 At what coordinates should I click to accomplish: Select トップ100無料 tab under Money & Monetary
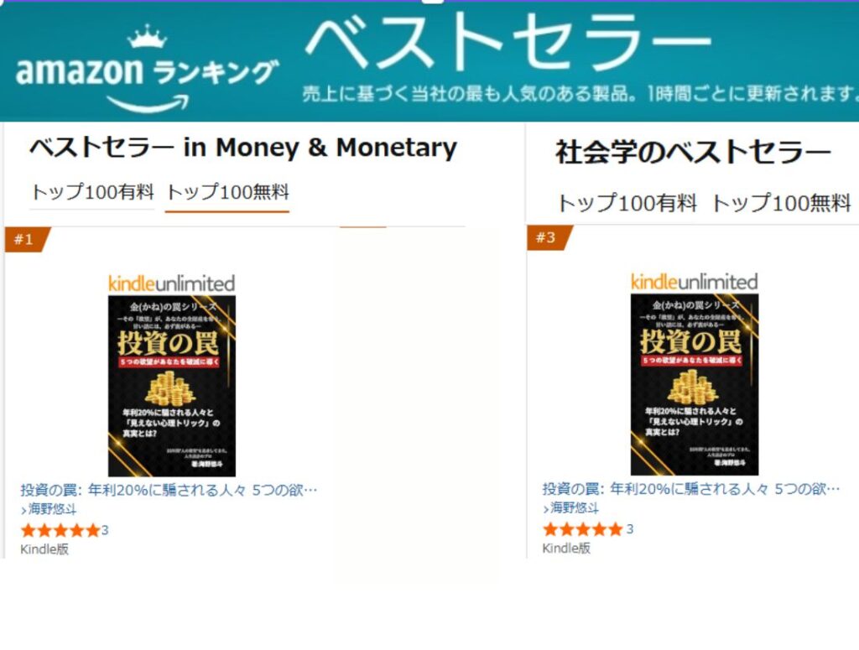coord(227,192)
